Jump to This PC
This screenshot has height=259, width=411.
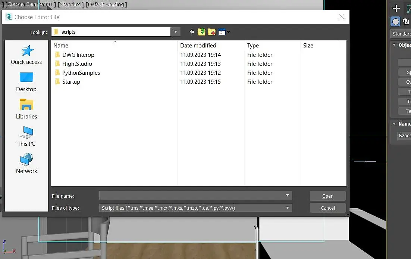click(26, 136)
